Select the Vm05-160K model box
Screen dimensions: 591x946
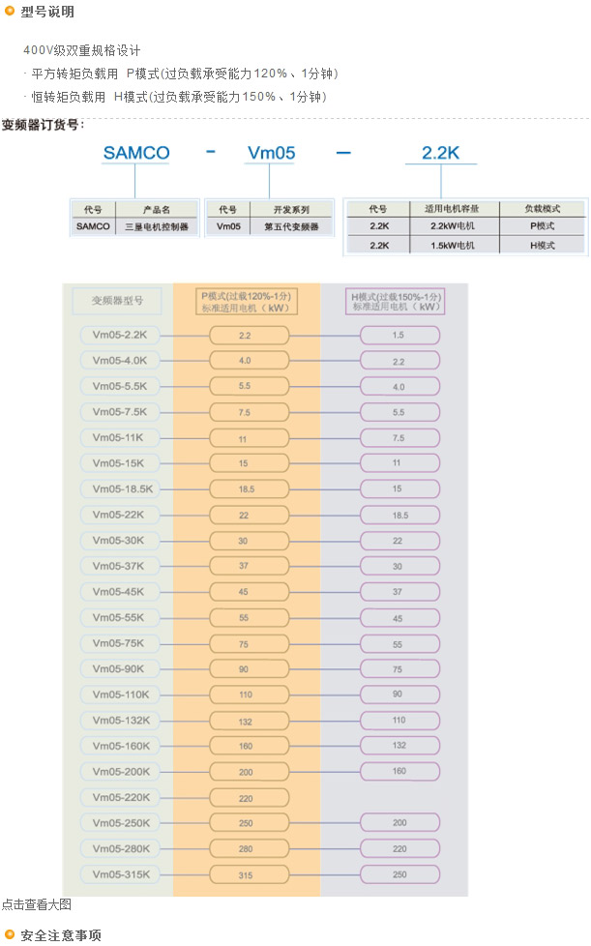point(119,747)
